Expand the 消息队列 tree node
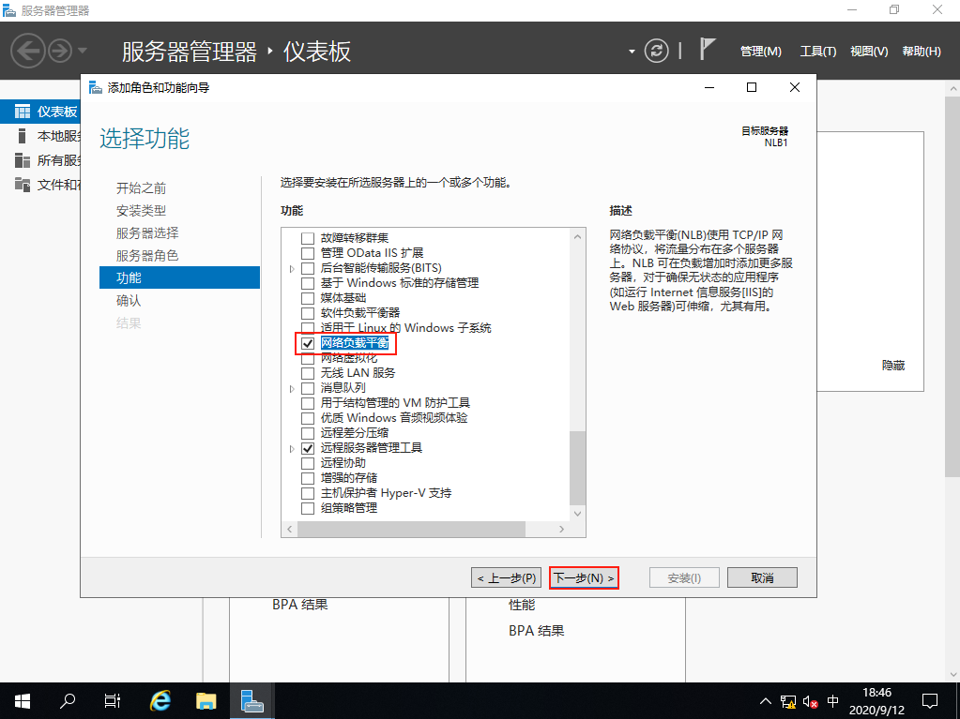960x719 pixels. coord(292,388)
